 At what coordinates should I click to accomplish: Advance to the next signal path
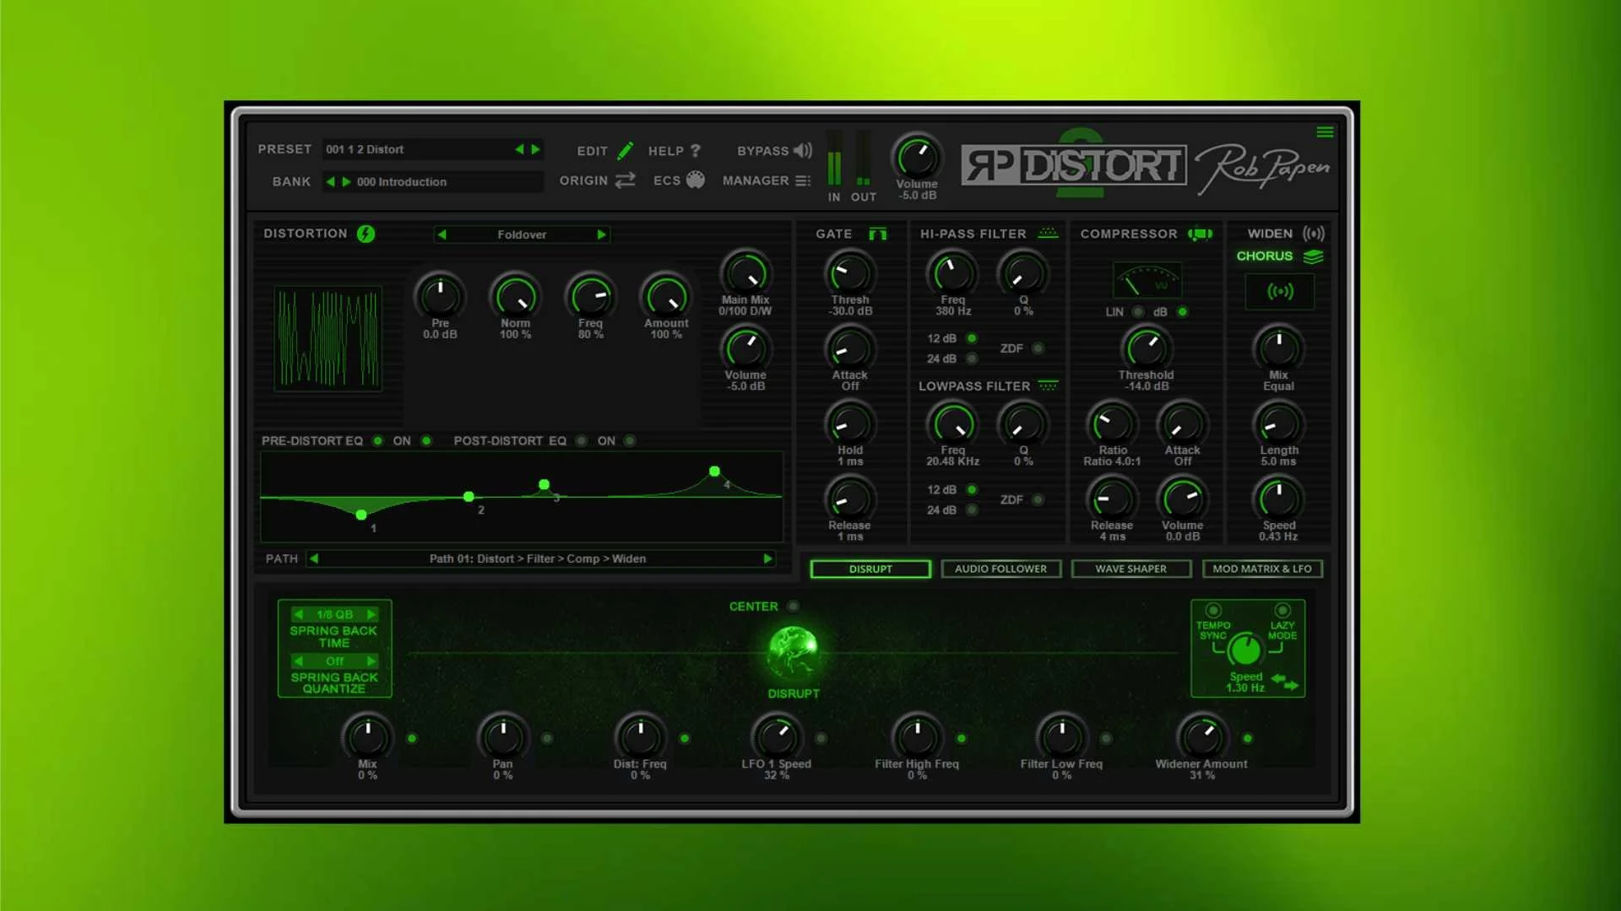coord(767,558)
